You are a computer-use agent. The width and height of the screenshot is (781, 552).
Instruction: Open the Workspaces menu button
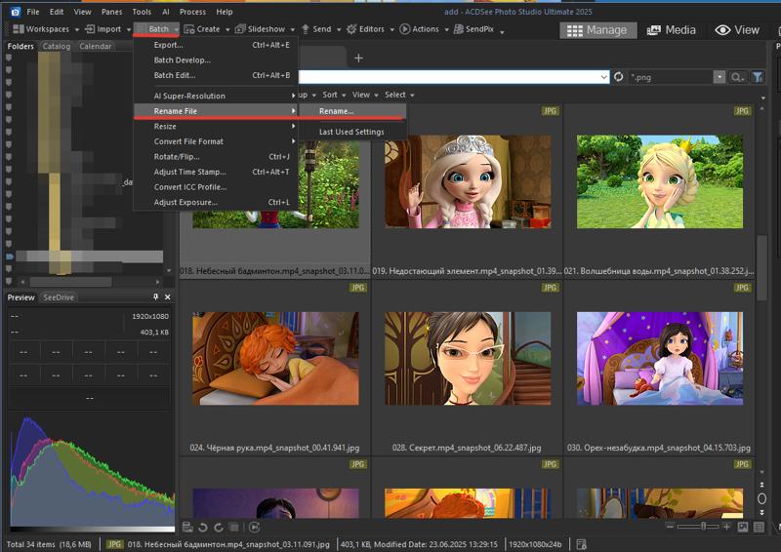[41, 29]
